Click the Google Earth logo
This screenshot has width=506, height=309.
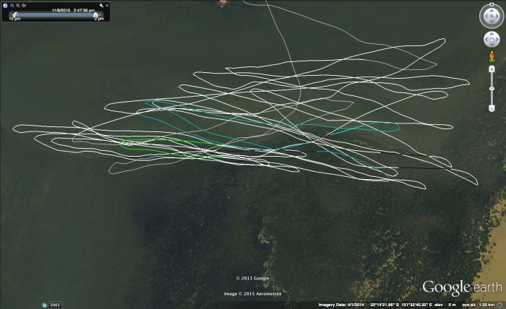462,287
